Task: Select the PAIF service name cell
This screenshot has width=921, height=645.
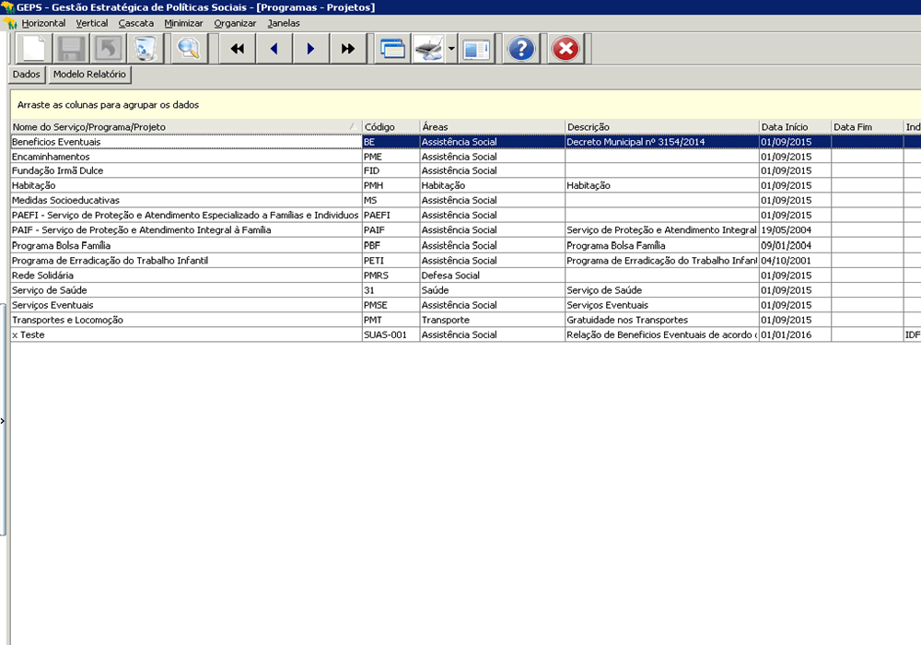Action: pyautogui.click(x=186, y=230)
